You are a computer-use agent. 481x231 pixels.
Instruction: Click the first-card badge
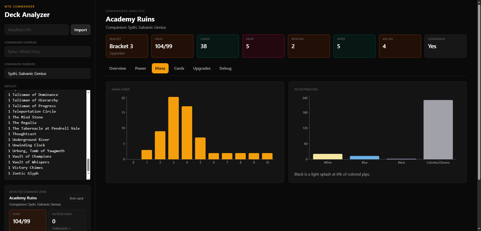tap(76, 198)
